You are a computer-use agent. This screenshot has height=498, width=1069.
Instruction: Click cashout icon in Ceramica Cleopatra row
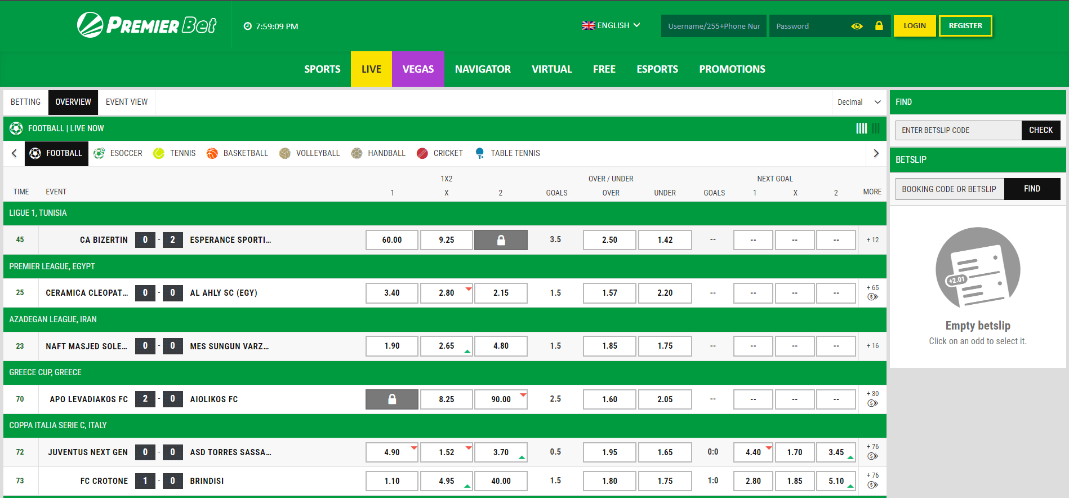coord(872,297)
